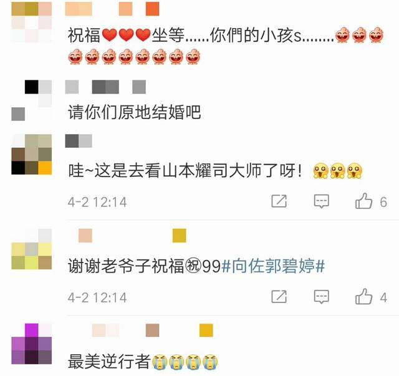
Task: Open avatar of 山本耀司 commenter
Action: pos(32,155)
